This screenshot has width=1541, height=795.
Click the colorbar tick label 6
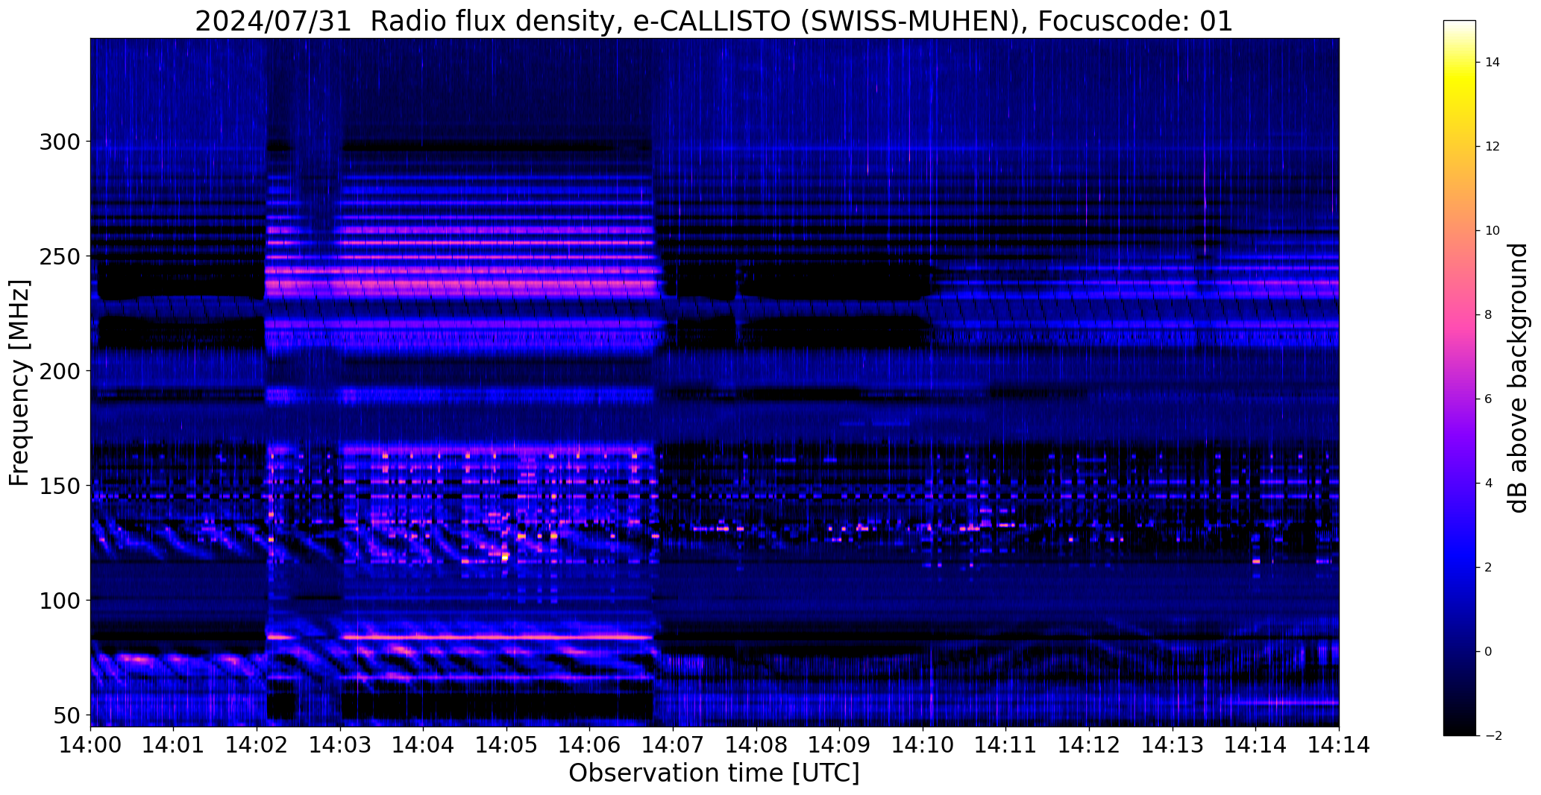(1489, 399)
